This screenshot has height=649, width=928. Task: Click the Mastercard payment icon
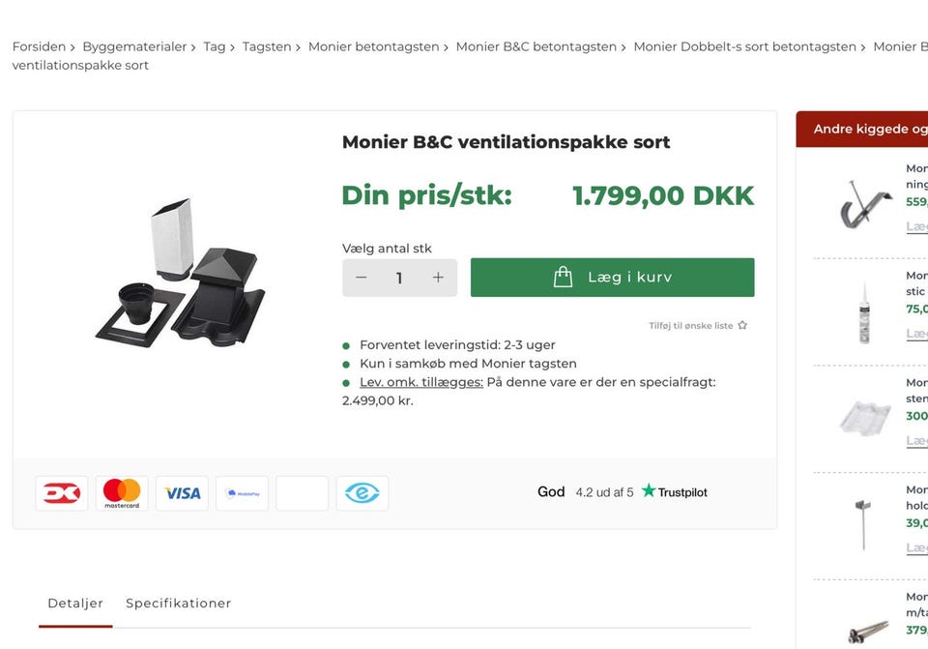pyautogui.click(x=121, y=492)
